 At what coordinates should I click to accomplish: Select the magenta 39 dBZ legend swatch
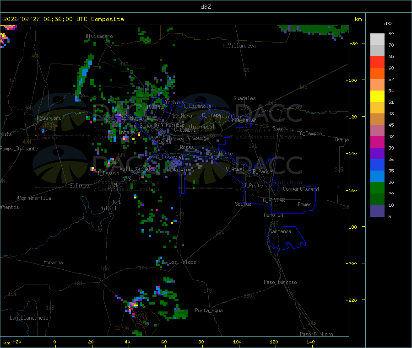pos(377,142)
